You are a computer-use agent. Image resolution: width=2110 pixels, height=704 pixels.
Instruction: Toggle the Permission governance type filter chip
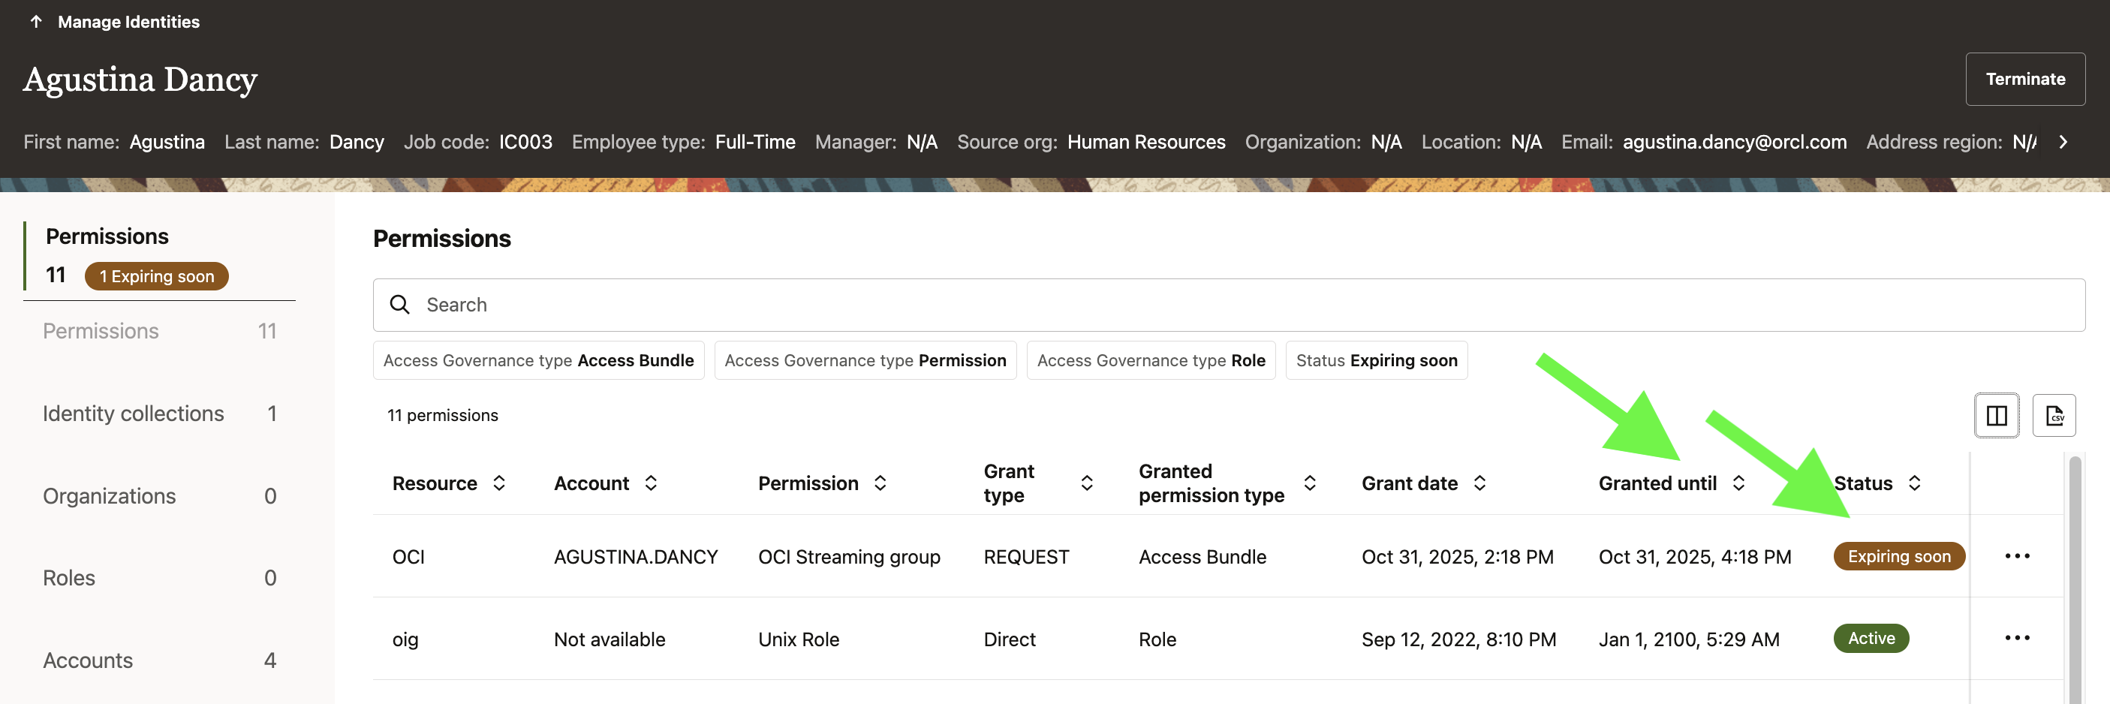865,360
